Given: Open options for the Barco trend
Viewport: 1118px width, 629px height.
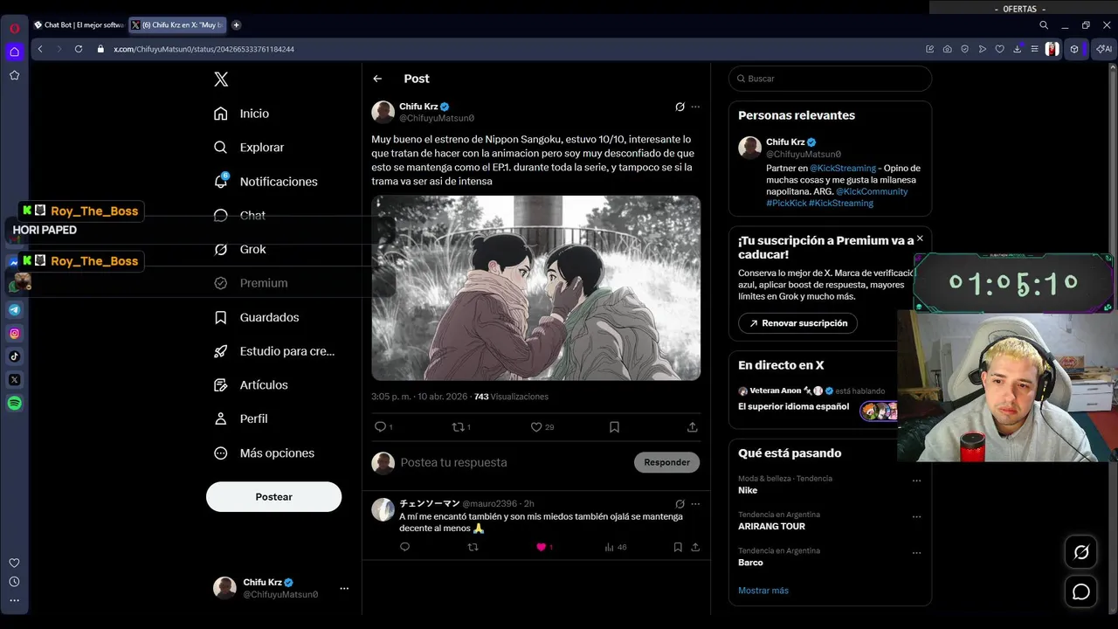Looking at the screenshot, I should pos(916,553).
